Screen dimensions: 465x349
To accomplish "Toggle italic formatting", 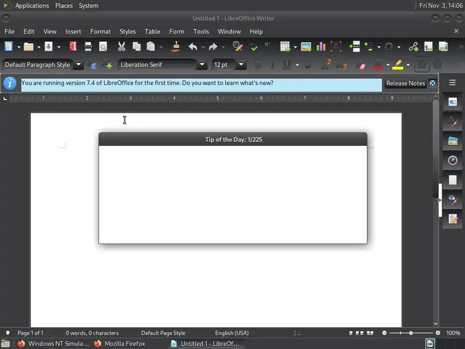I will [x=272, y=65].
